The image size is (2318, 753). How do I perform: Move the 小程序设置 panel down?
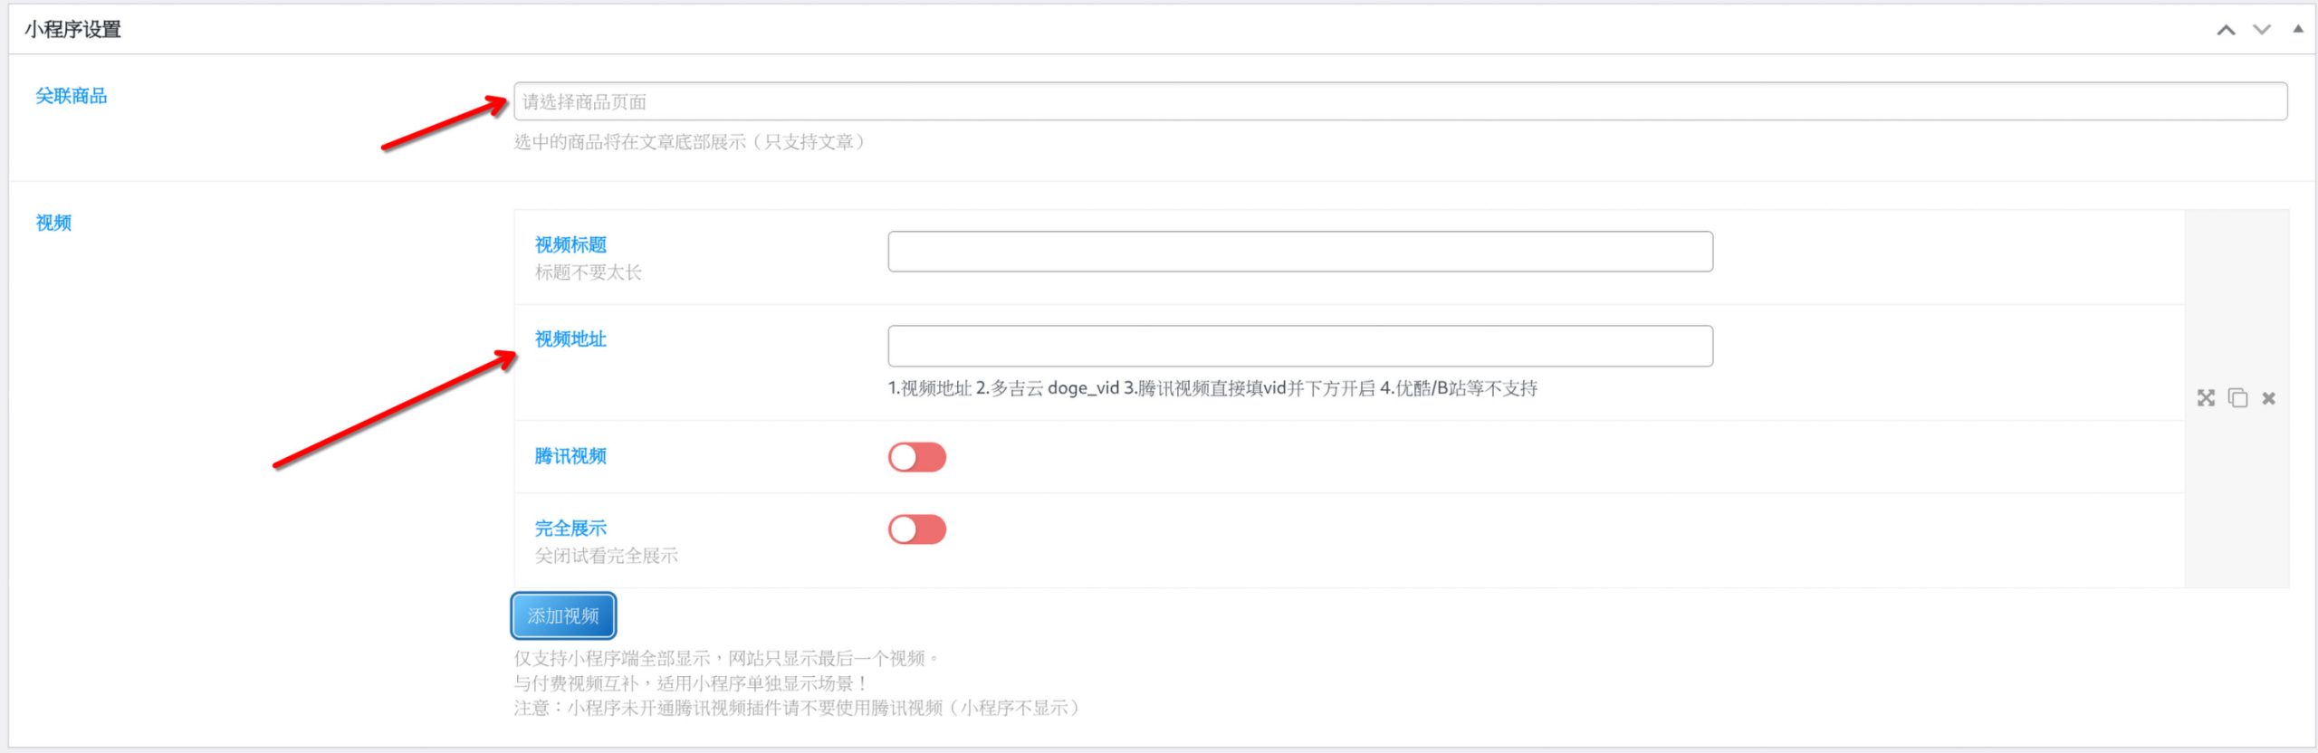(x=2262, y=30)
